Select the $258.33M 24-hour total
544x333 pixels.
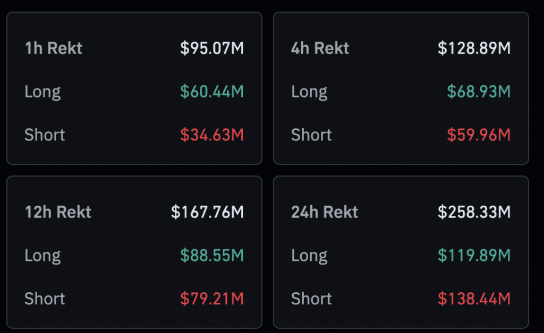point(474,212)
